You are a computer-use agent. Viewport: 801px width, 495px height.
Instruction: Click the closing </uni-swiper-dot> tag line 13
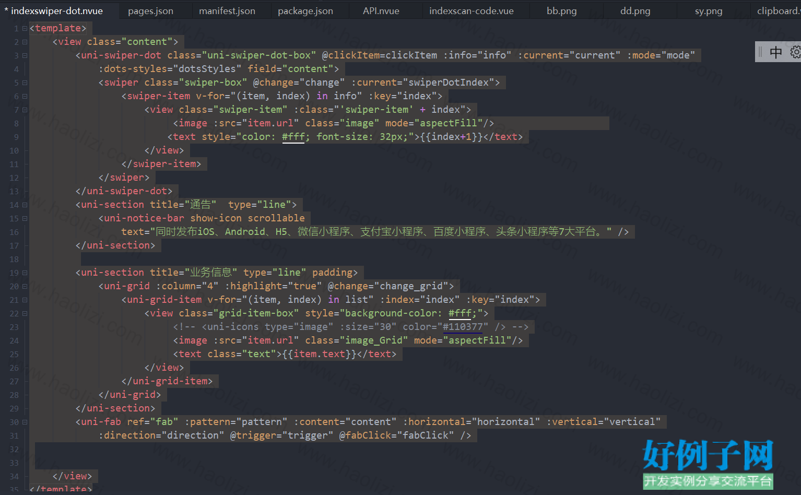coord(124,191)
